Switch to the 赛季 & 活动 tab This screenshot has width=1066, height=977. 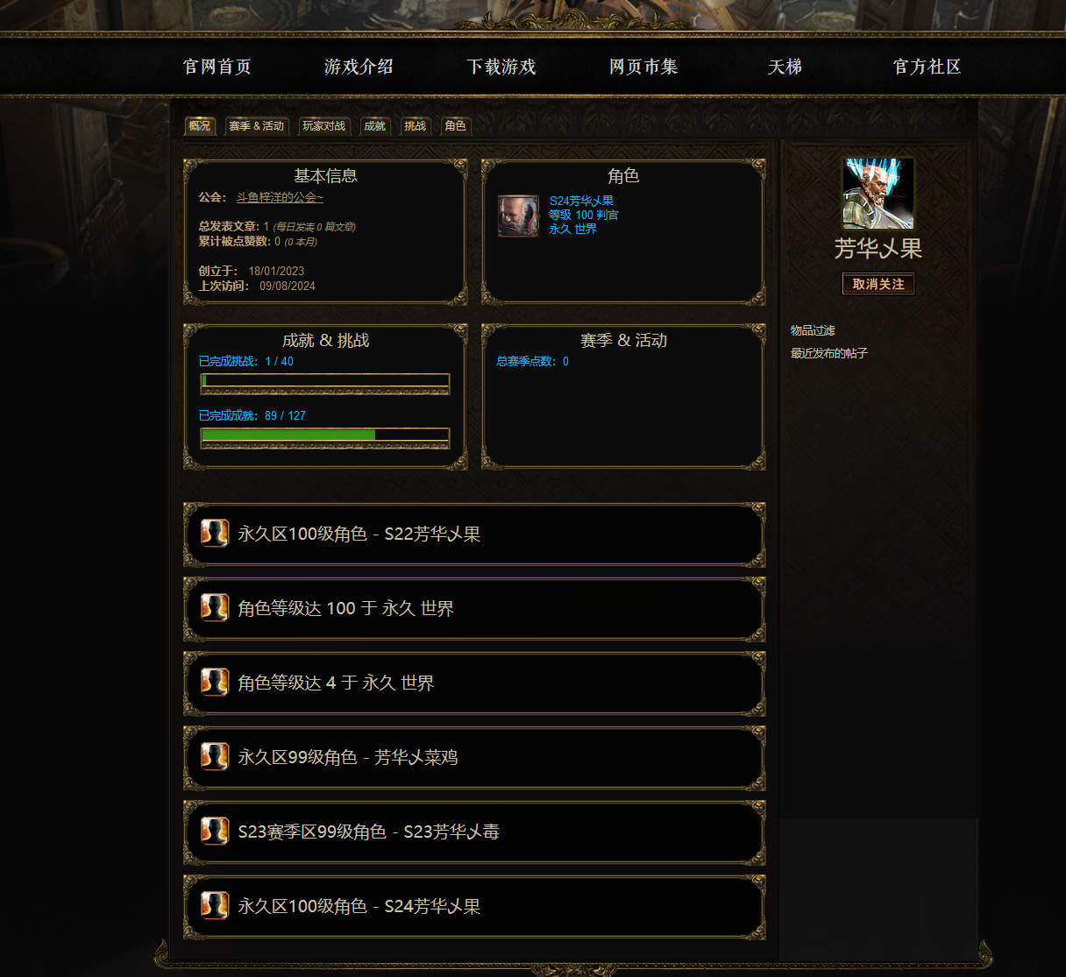pos(257,126)
